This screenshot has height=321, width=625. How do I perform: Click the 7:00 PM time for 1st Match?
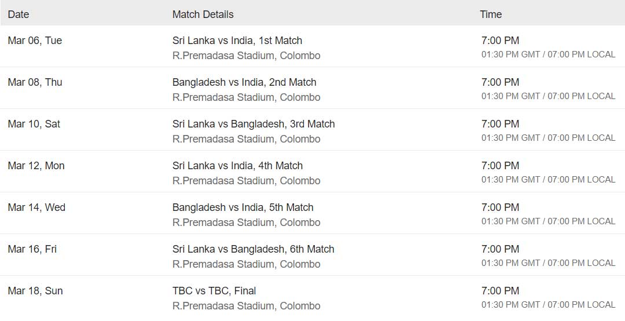[500, 41]
